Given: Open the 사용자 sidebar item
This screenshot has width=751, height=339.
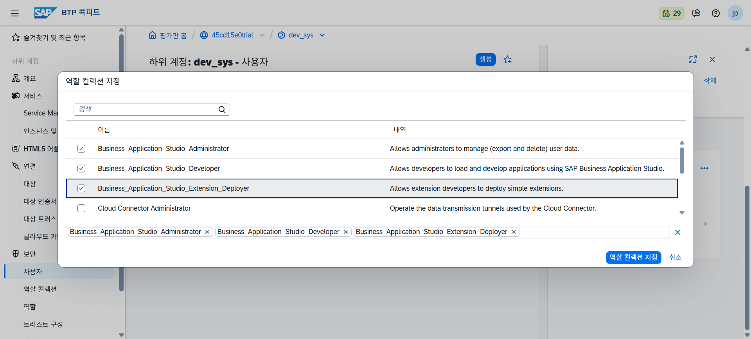Looking at the screenshot, I should tap(59, 272).
